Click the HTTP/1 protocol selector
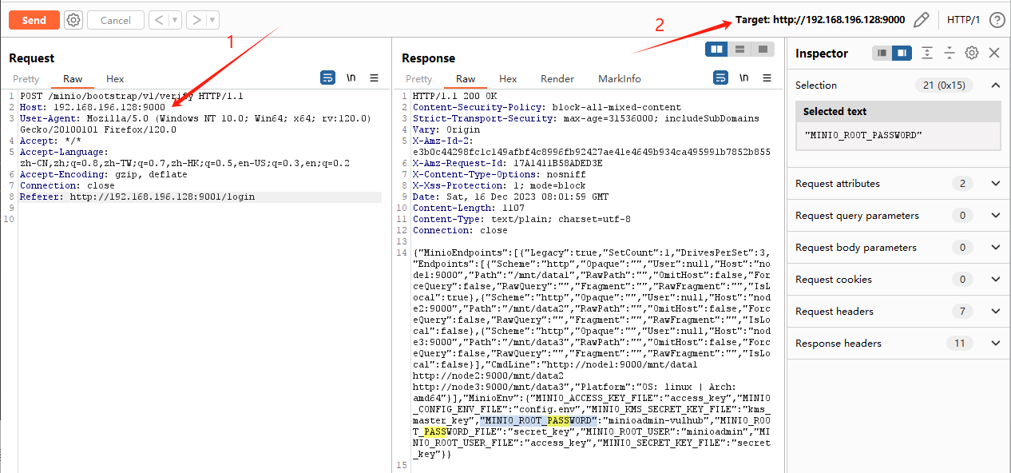The height and width of the screenshot is (473, 1011). [963, 20]
